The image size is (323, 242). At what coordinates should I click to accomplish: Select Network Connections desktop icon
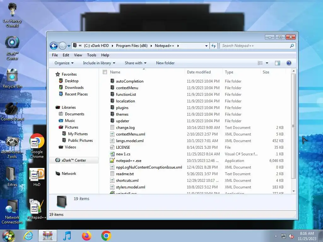pos(12,211)
